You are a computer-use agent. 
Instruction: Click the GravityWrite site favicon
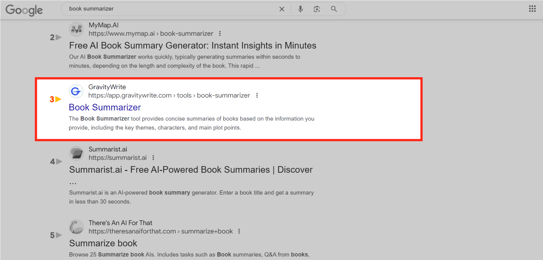point(76,91)
